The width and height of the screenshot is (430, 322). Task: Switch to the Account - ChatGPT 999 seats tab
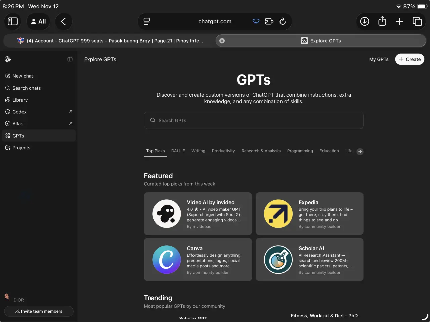pos(110,41)
